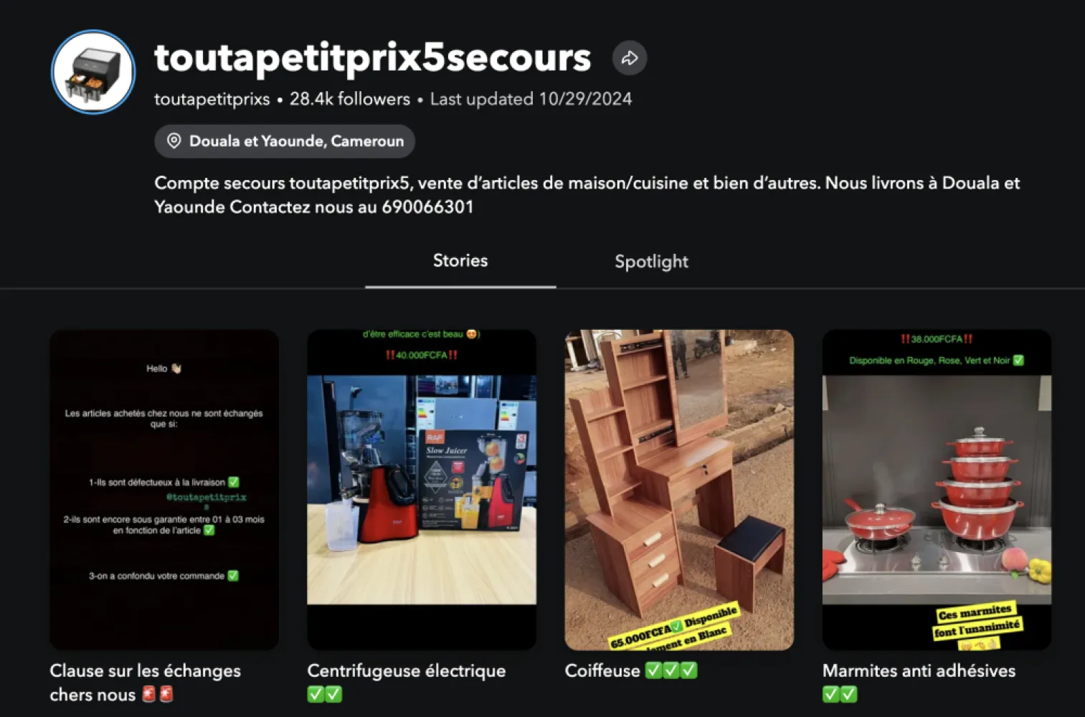Click the Clause sur les échanges title text
Screen dimensions: 1085x717
(145, 683)
